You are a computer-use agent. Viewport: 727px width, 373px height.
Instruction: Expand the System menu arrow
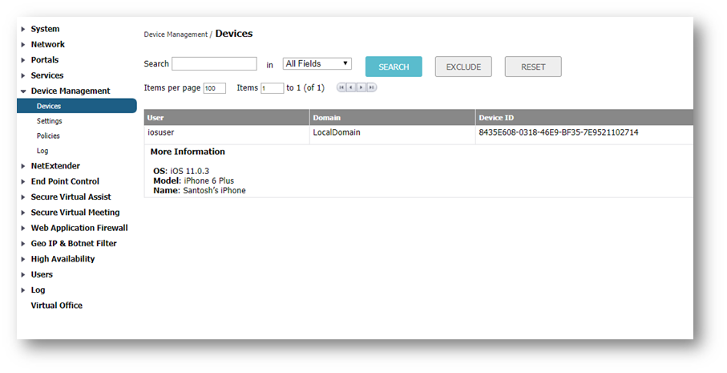[x=23, y=30]
